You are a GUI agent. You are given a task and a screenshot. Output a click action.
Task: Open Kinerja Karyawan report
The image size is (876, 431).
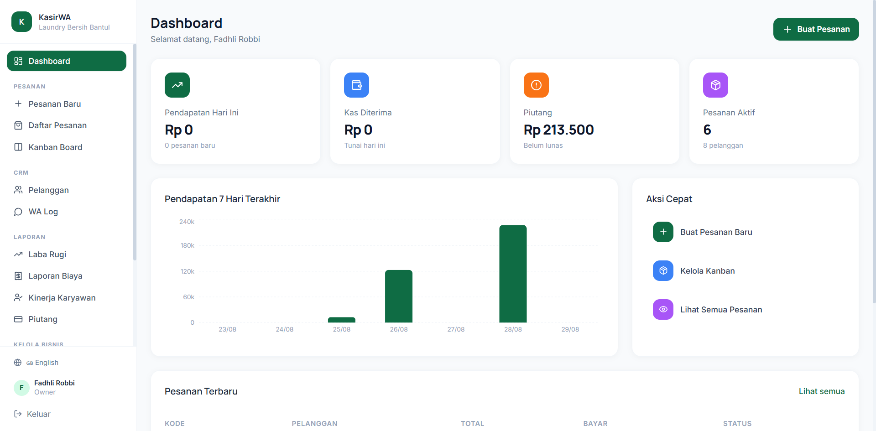67,298
